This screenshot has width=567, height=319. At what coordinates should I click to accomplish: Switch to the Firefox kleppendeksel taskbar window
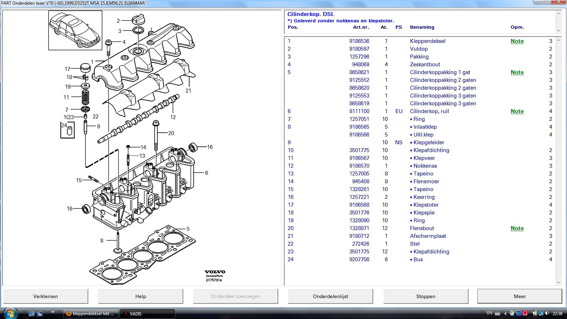coord(91,314)
